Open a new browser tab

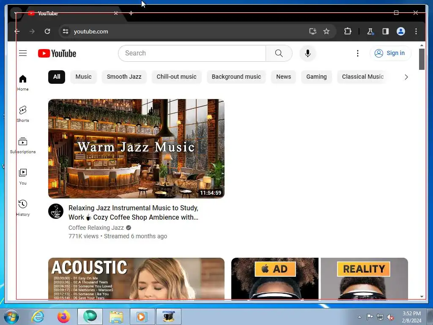(131, 13)
